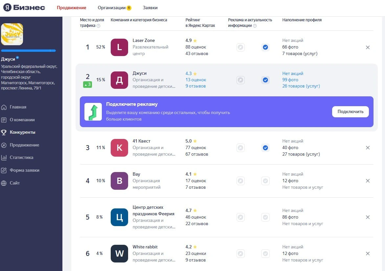The width and height of the screenshot is (385, 271).
Task: Click the home icon beside Главная
Action: (4, 107)
